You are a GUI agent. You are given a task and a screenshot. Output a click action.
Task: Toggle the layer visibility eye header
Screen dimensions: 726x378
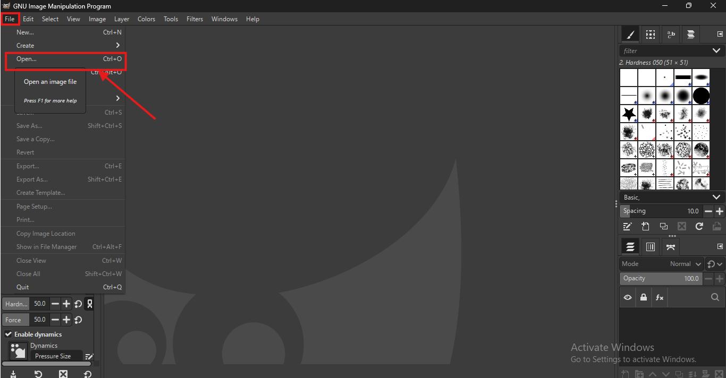pyautogui.click(x=628, y=297)
